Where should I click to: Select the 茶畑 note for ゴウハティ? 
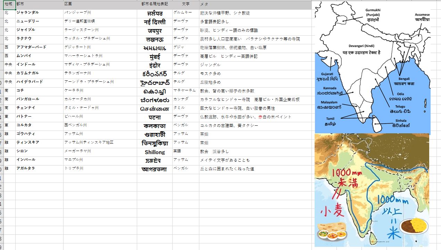(x=255, y=135)
